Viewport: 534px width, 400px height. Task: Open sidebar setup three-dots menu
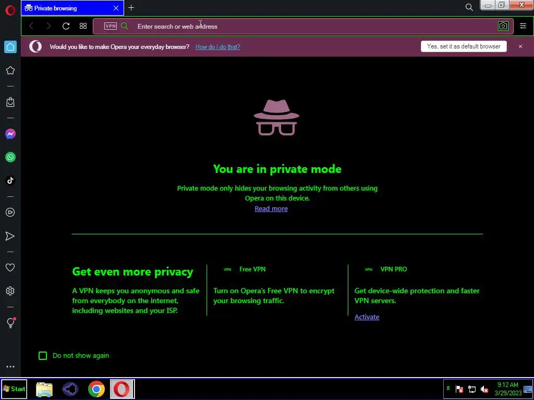click(x=10, y=367)
